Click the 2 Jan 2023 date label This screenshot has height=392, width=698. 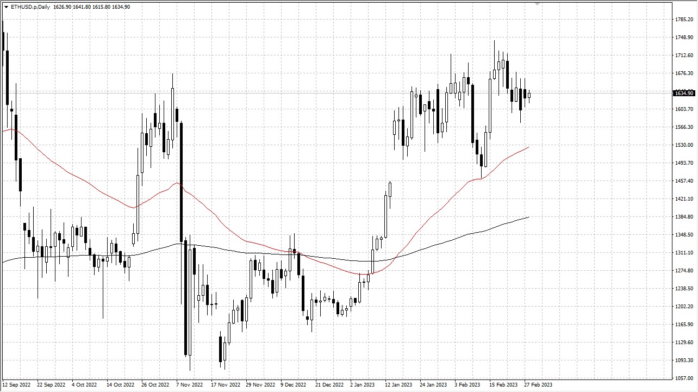[x=363, y=385]
